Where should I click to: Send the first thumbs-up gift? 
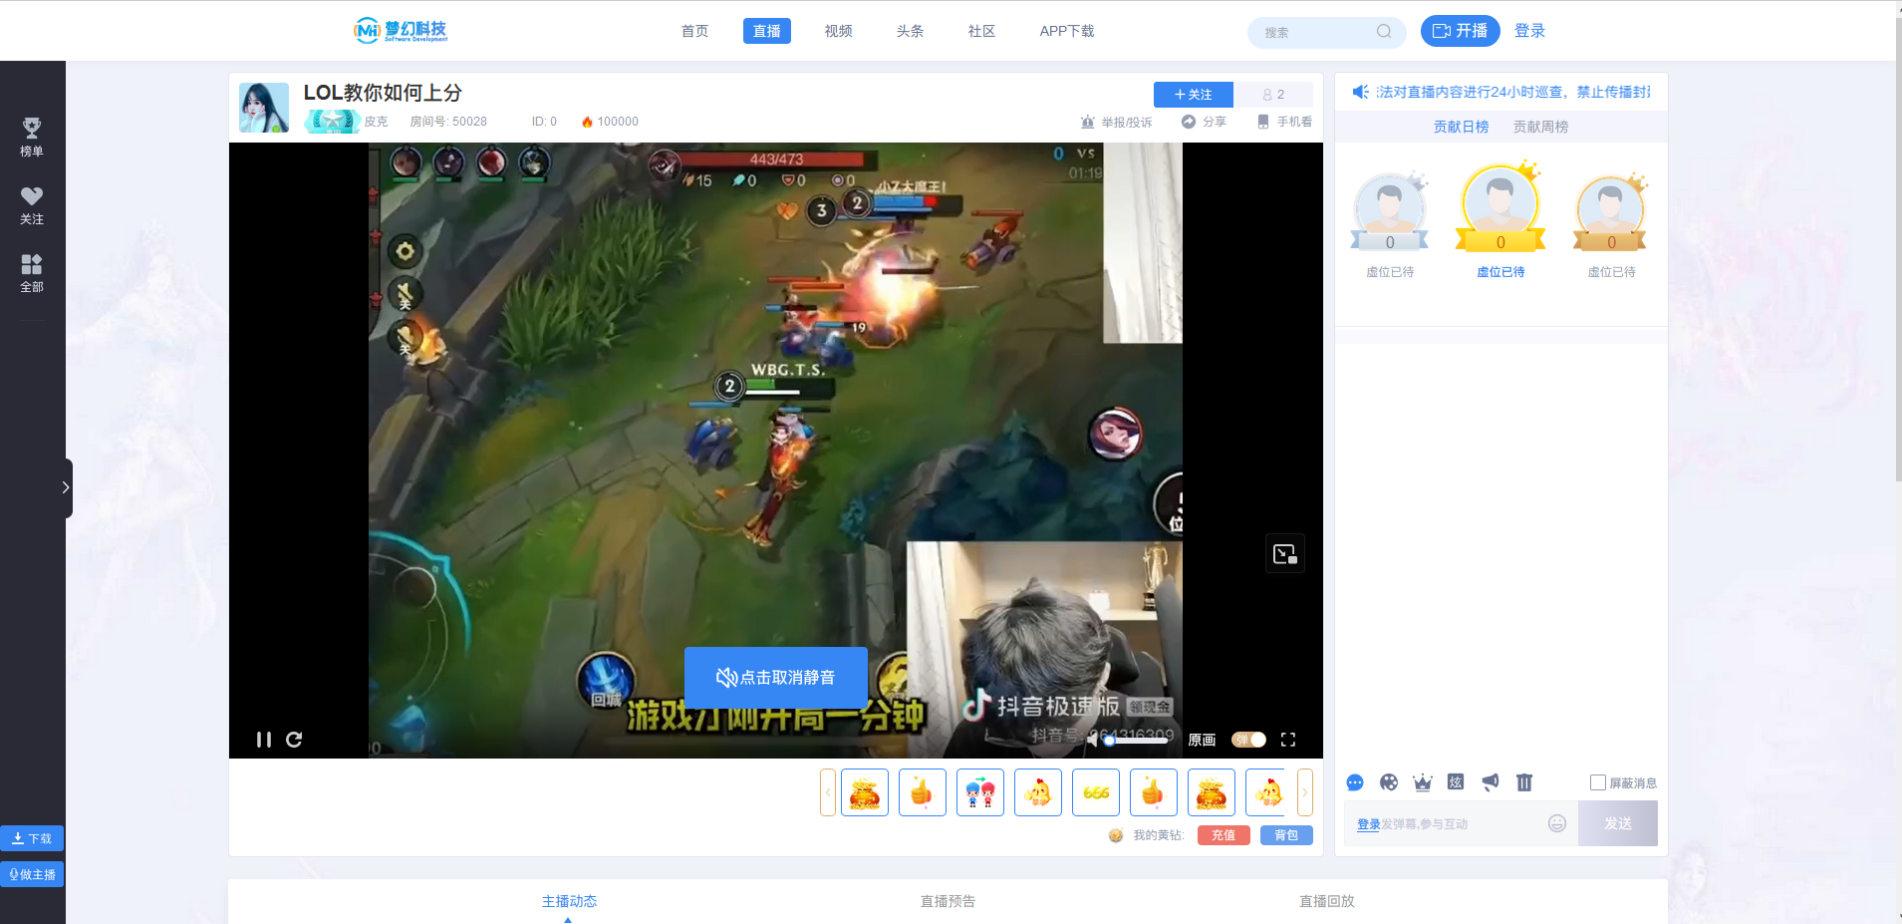coord(923,792)
